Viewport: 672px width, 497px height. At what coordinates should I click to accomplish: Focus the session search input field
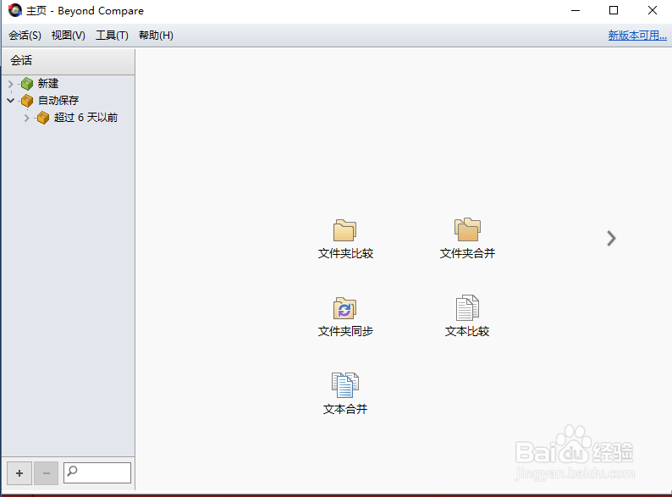click(97, 472)
